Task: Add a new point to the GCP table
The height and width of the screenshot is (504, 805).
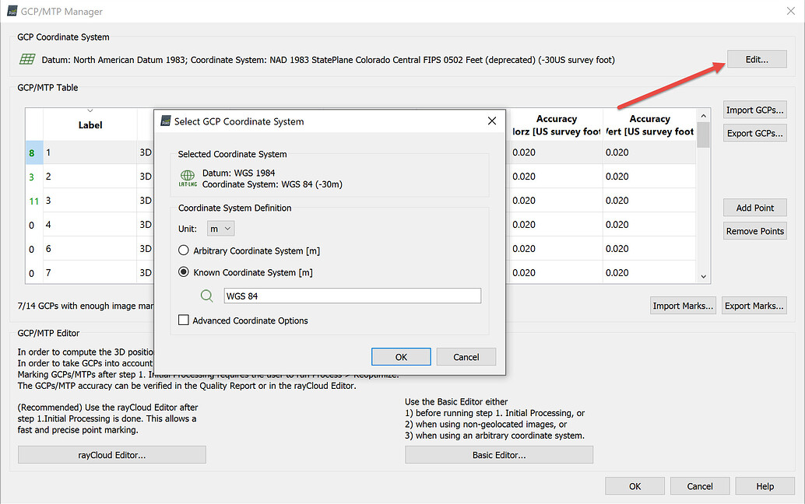Action: point(754,207)
